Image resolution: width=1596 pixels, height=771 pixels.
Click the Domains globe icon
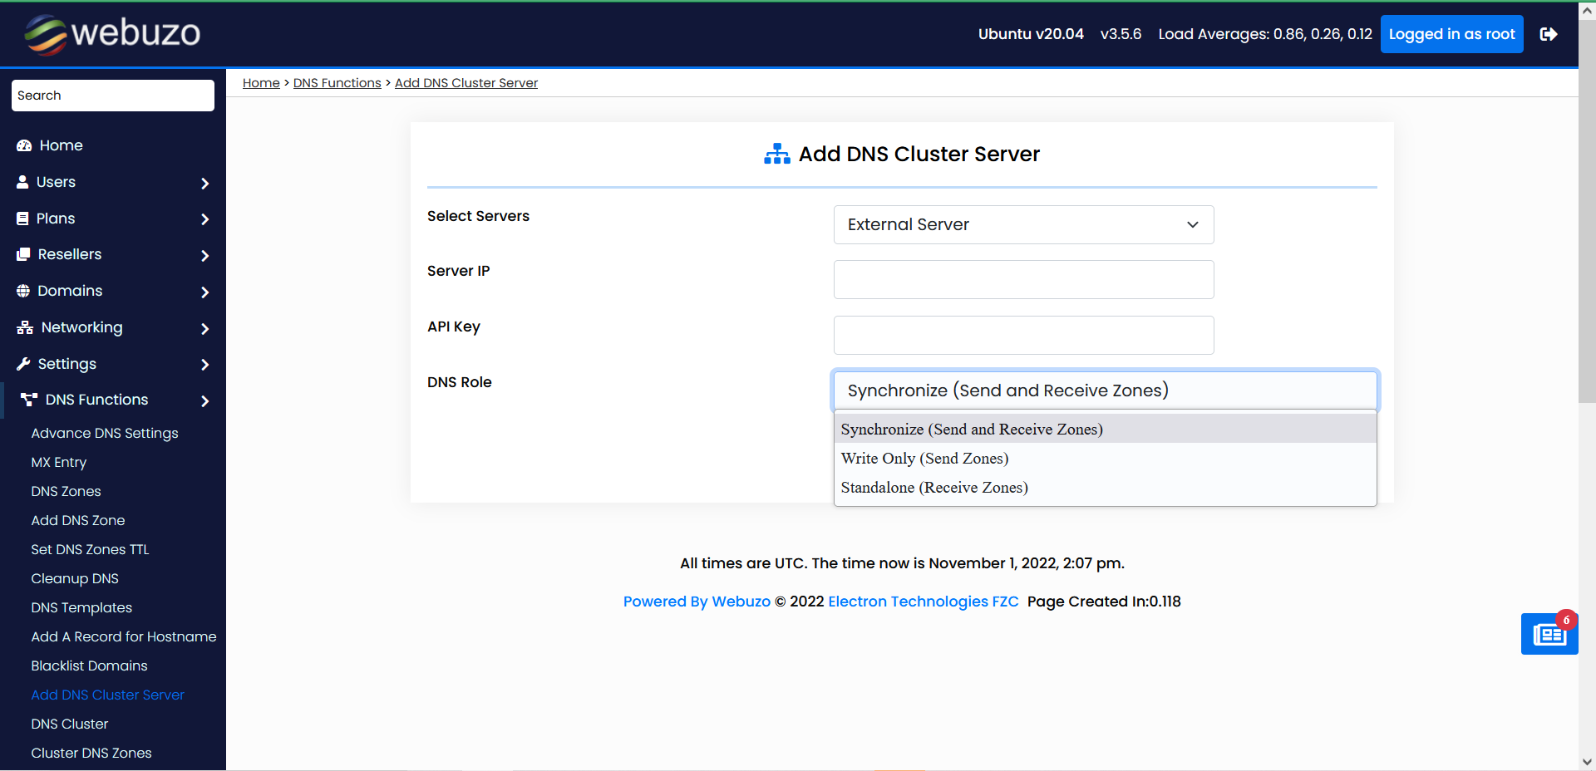tap(23, 291)
